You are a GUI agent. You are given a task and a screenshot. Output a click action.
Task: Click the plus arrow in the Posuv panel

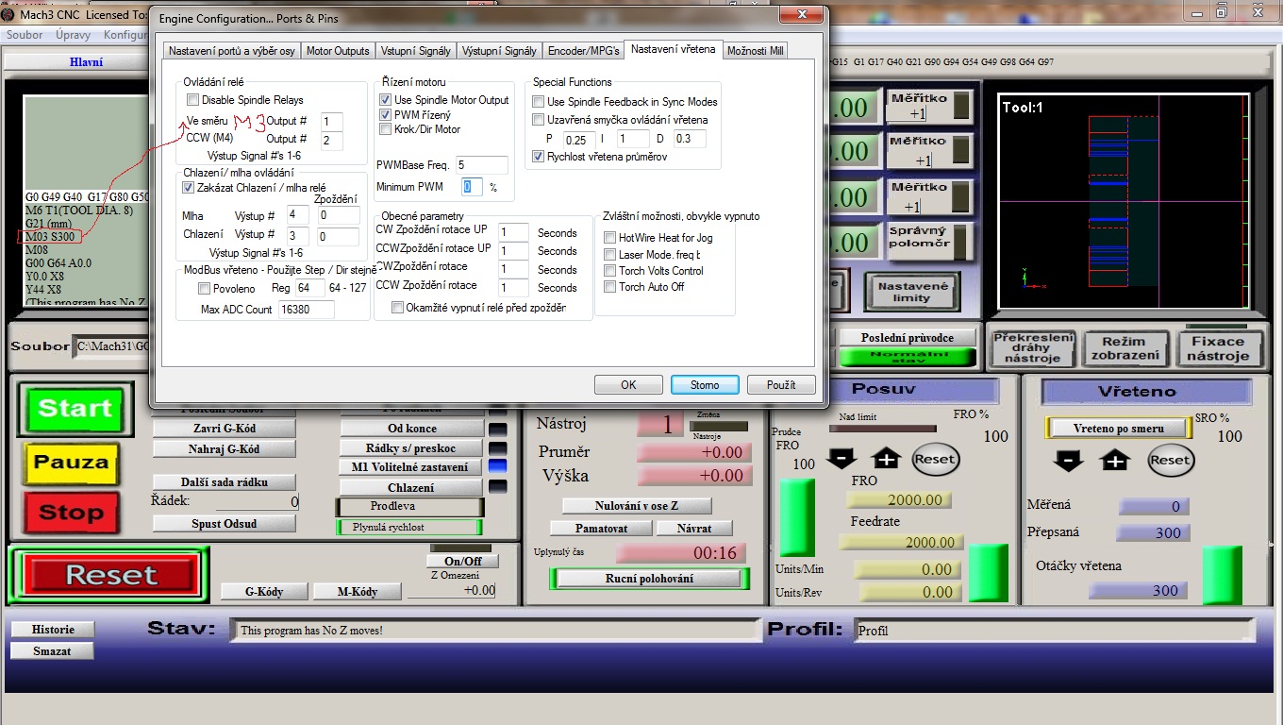point(887,459)
